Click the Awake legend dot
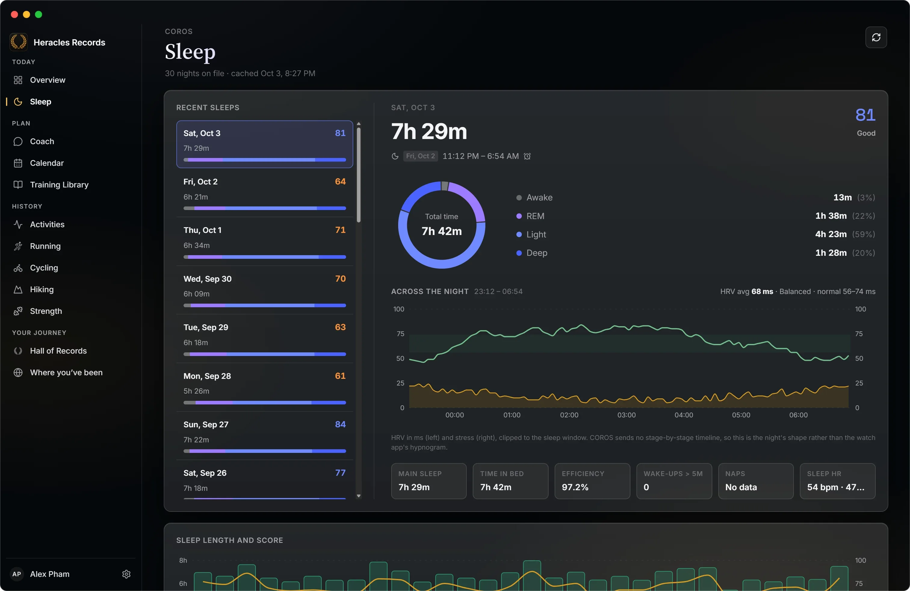 point(519,198)
